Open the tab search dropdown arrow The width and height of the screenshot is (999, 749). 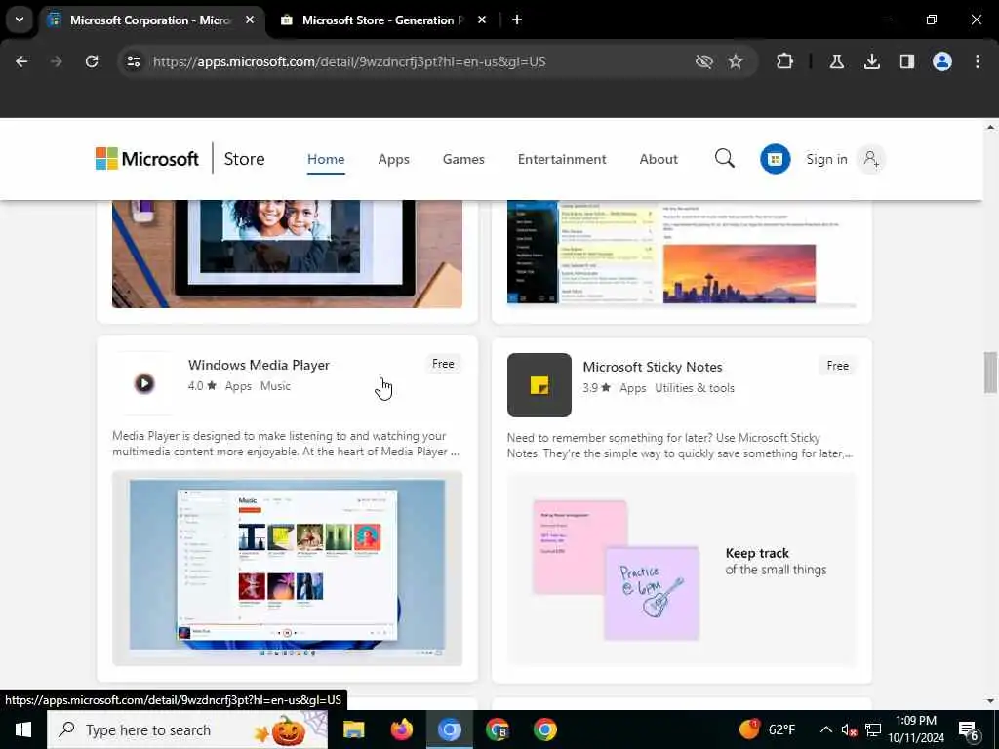tap(20, 20)
